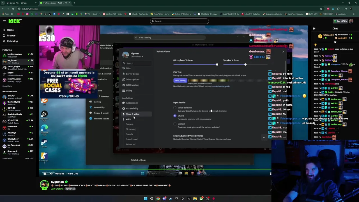359x202 pixels.
Task: Open the troubleshooting guide link
Action: [x=220, y=86]
